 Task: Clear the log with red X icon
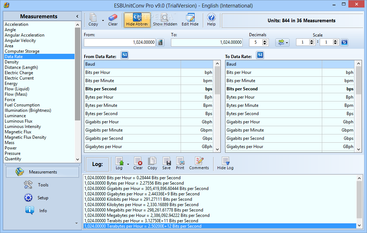point(138,163)
